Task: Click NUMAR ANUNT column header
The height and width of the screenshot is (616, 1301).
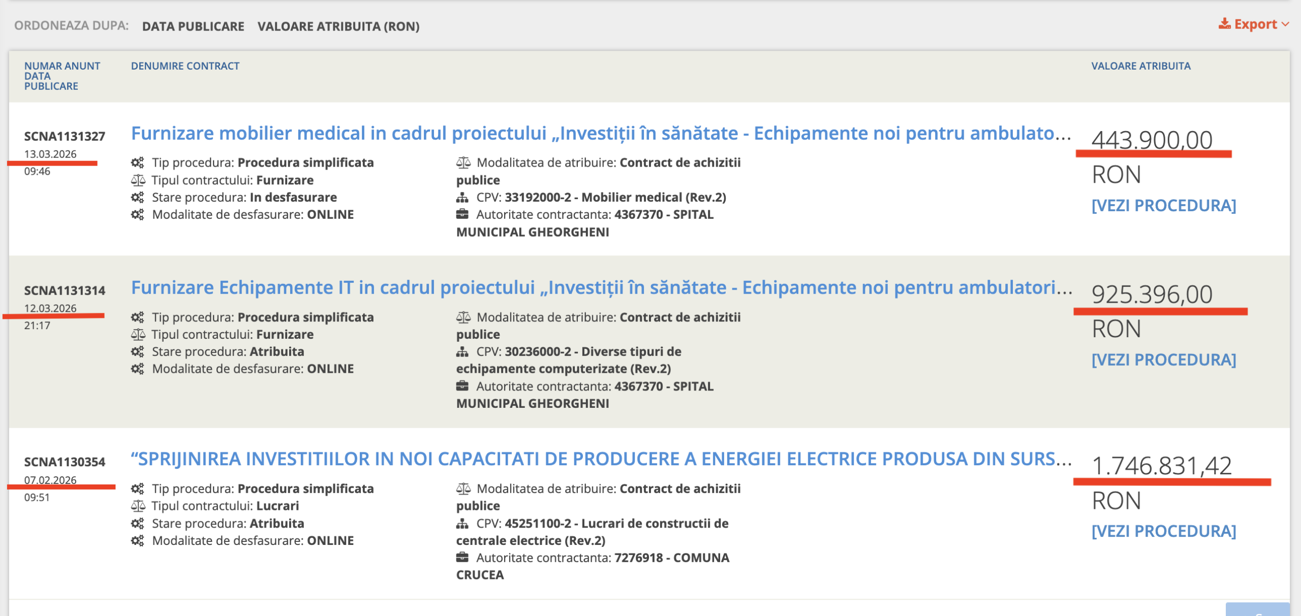Action: [62, 66]
